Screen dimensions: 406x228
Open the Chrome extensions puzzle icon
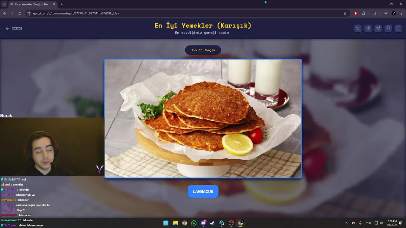pos(363,13)
